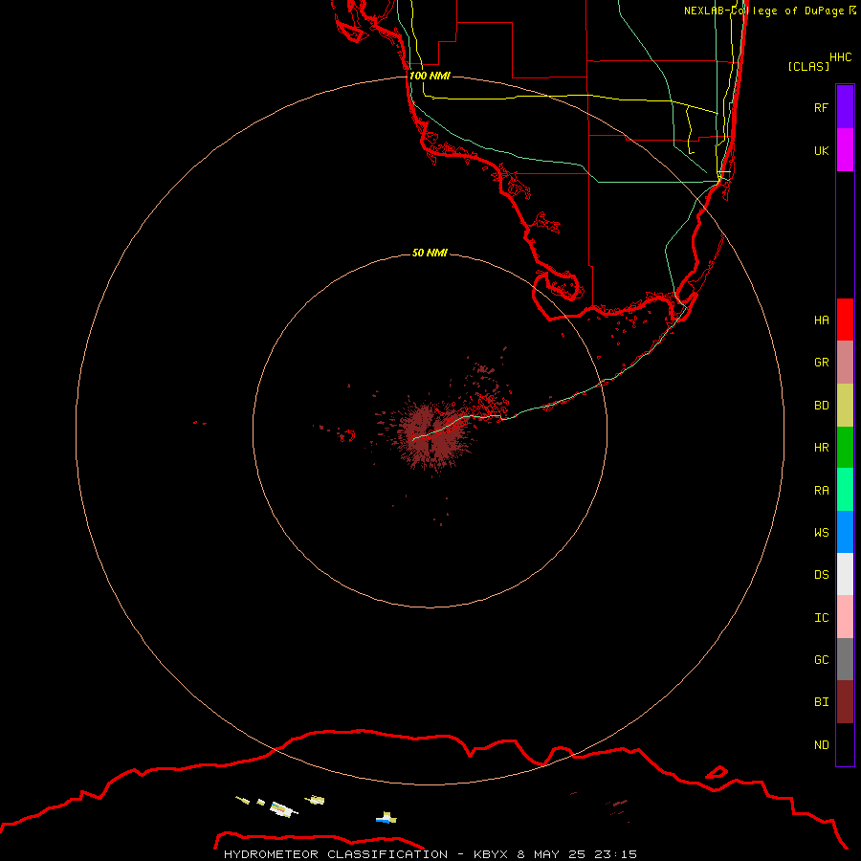861x861 pixels.
Task: Click the GR legend label
Action: pyautogui.click(x=822, y=363)
